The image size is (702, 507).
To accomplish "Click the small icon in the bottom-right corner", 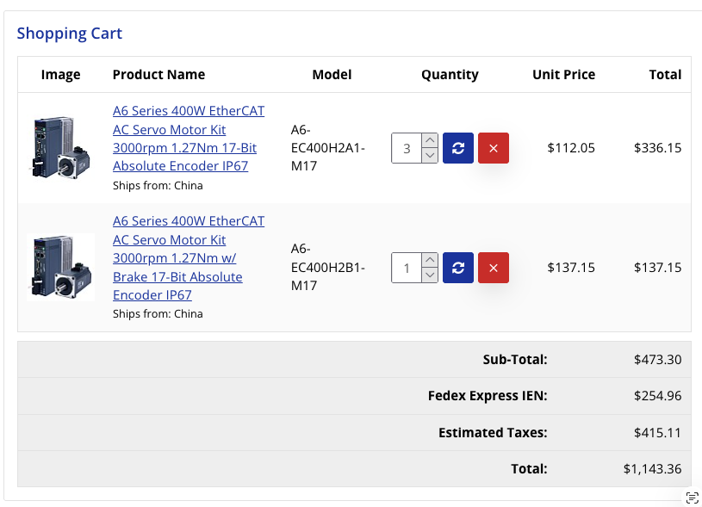I will [692, 498].
